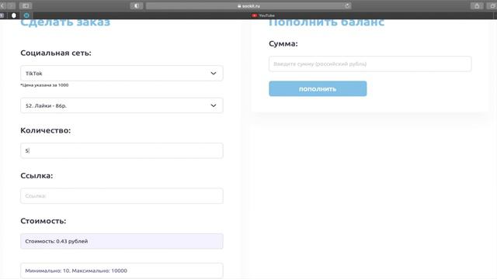The image size is (497, 279).
Task: Click the Минимально: 10. Максимально: 10000 field
Action: [x=122, y=270]
